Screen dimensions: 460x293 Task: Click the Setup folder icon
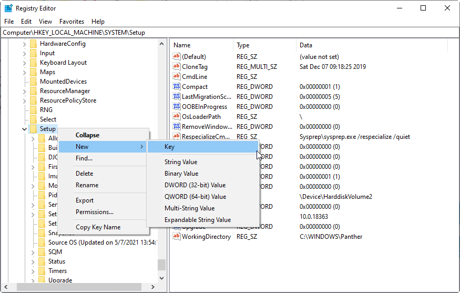tap(34, 129)
